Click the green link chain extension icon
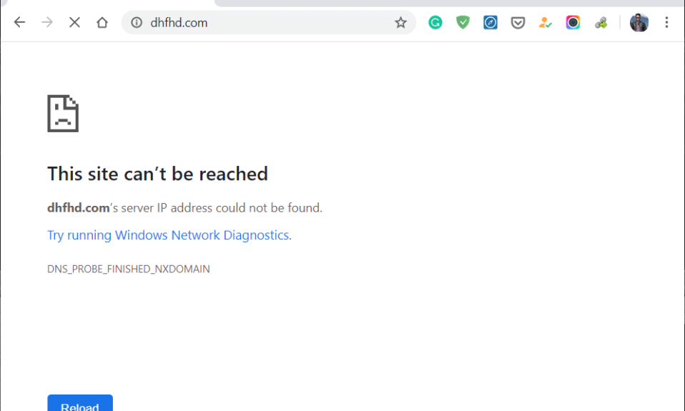This screenshot has width=685, height=411. pos(601,23)
